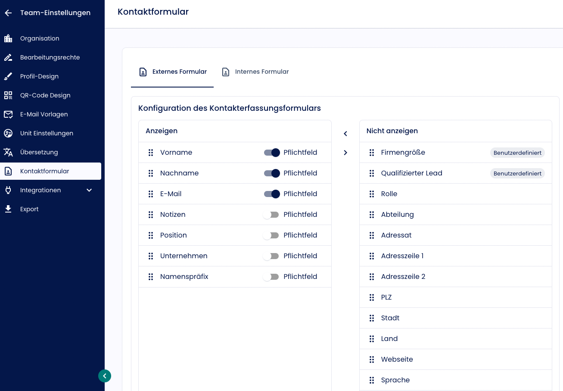
Task: Switch to the Externes Formular tab
Action: coord(172,72)
